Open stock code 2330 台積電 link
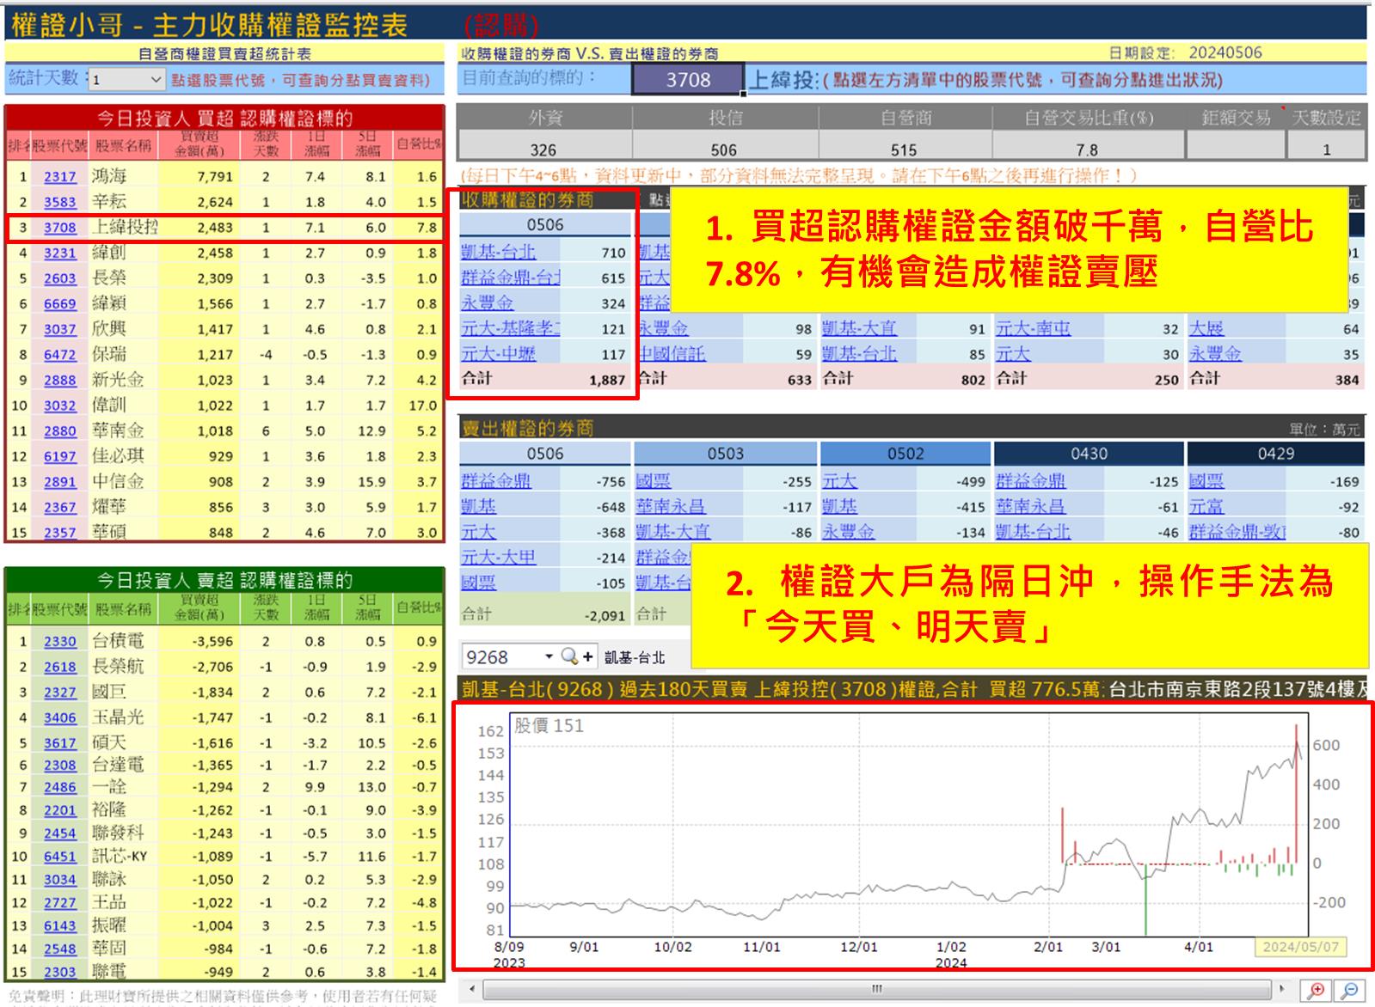 click(60, 641)
